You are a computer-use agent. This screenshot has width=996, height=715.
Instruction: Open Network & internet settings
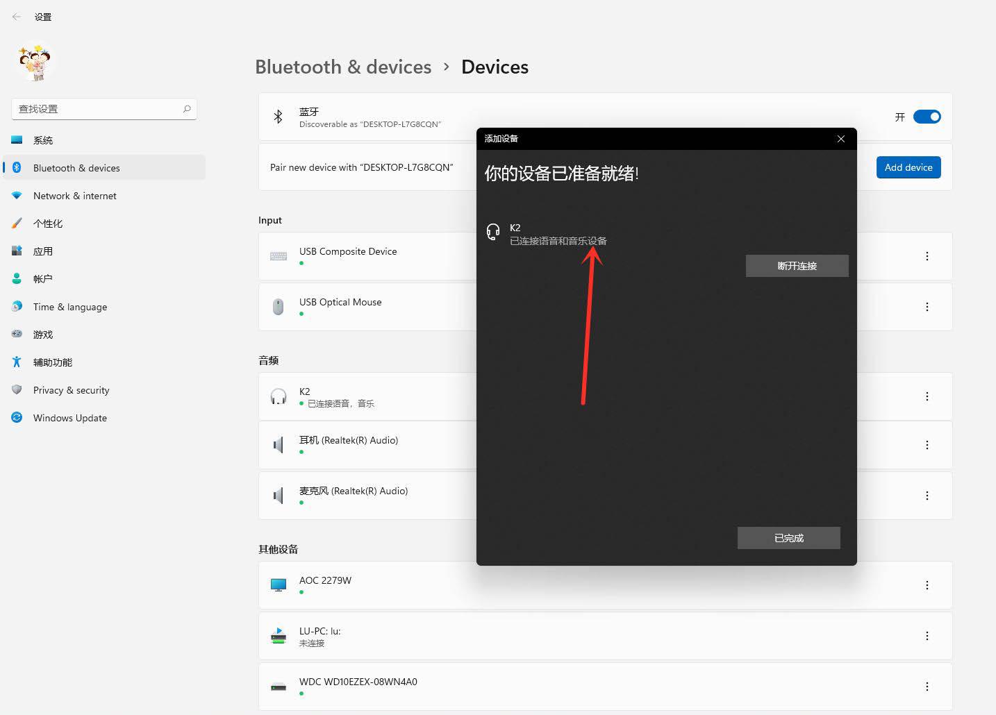[x=104, y=196]
